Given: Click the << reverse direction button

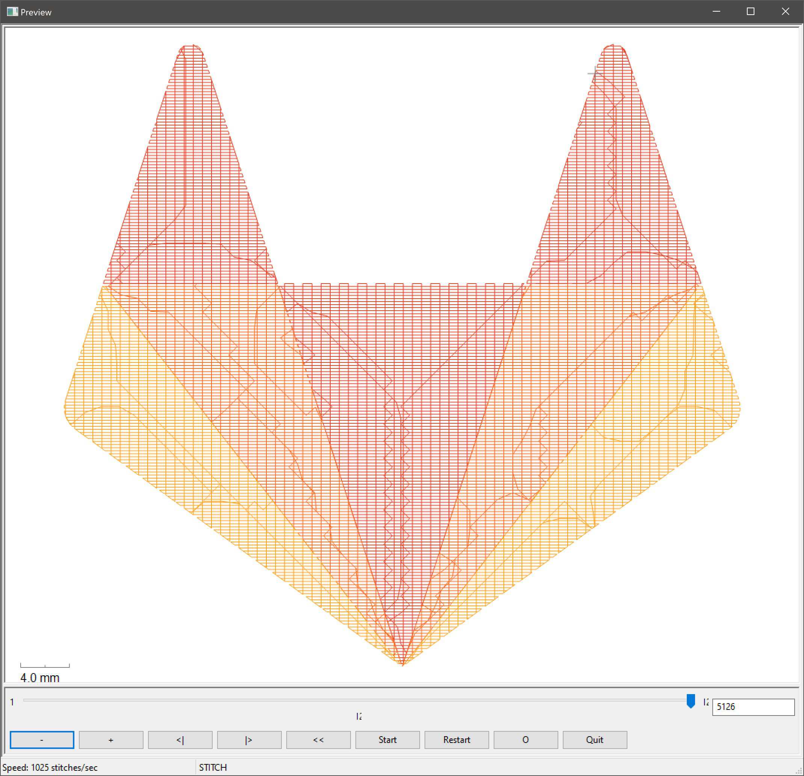Looking at the screenshot, I should pyautogui.click(x=318, y=740).
